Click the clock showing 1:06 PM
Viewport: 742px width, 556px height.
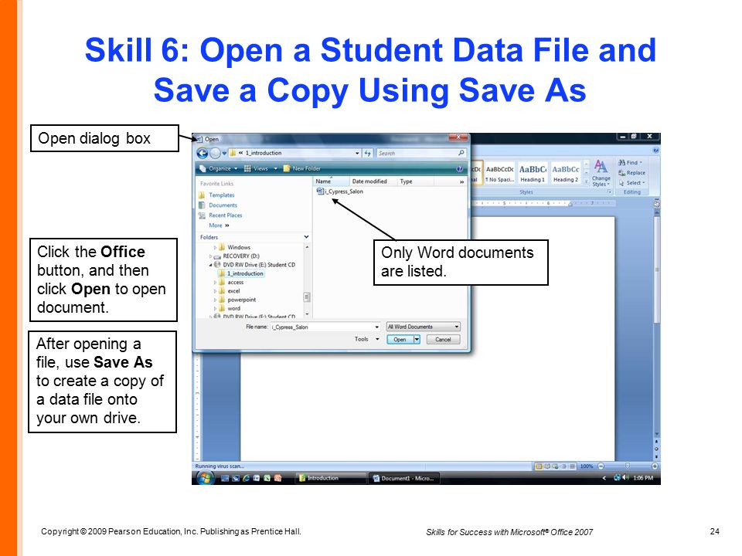pos(643,478)
